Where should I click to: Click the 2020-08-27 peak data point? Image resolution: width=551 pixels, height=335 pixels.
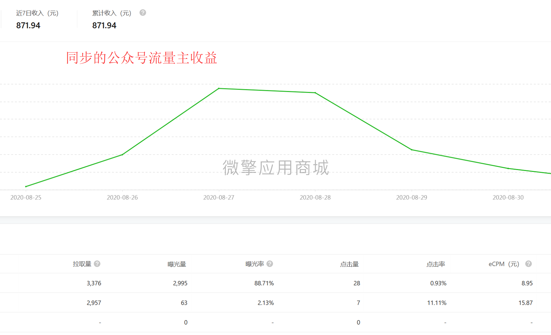[x=219, y=88]
